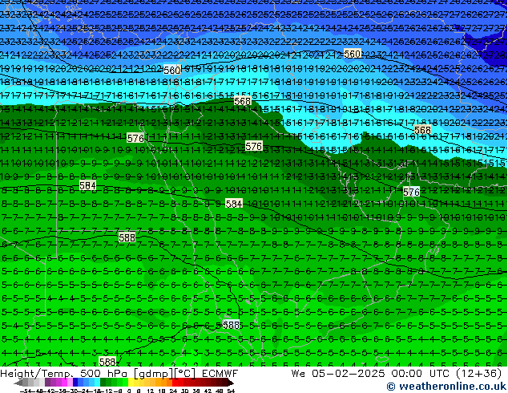Click the date 'We 05-02-2025'

[x=338, y=374]
